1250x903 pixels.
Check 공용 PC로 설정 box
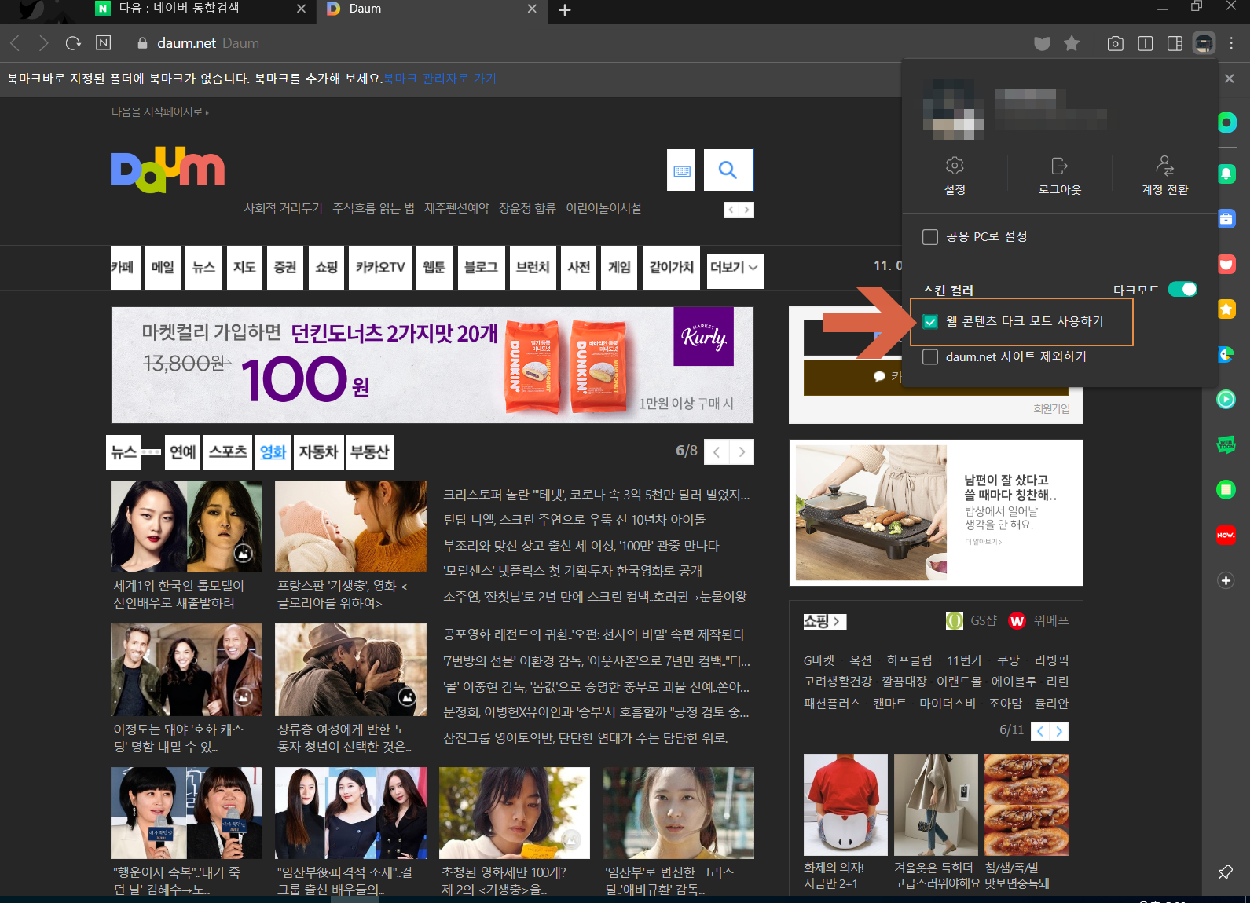(930, 237)
